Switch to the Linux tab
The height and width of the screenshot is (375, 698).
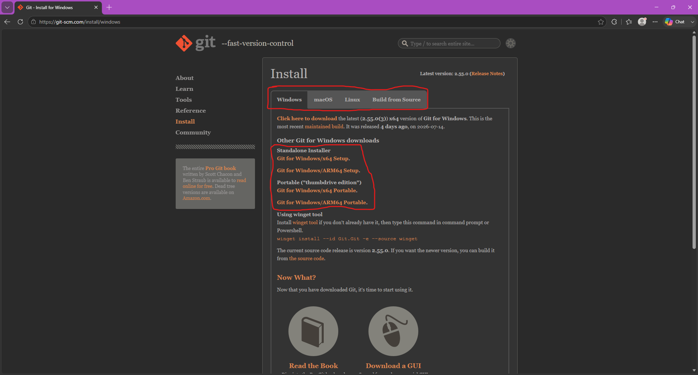point(352,100)
